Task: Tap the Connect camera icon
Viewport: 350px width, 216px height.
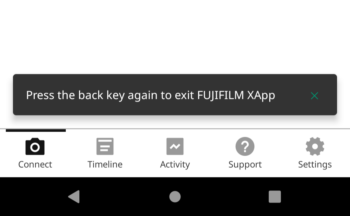Action: click(35, 147)
